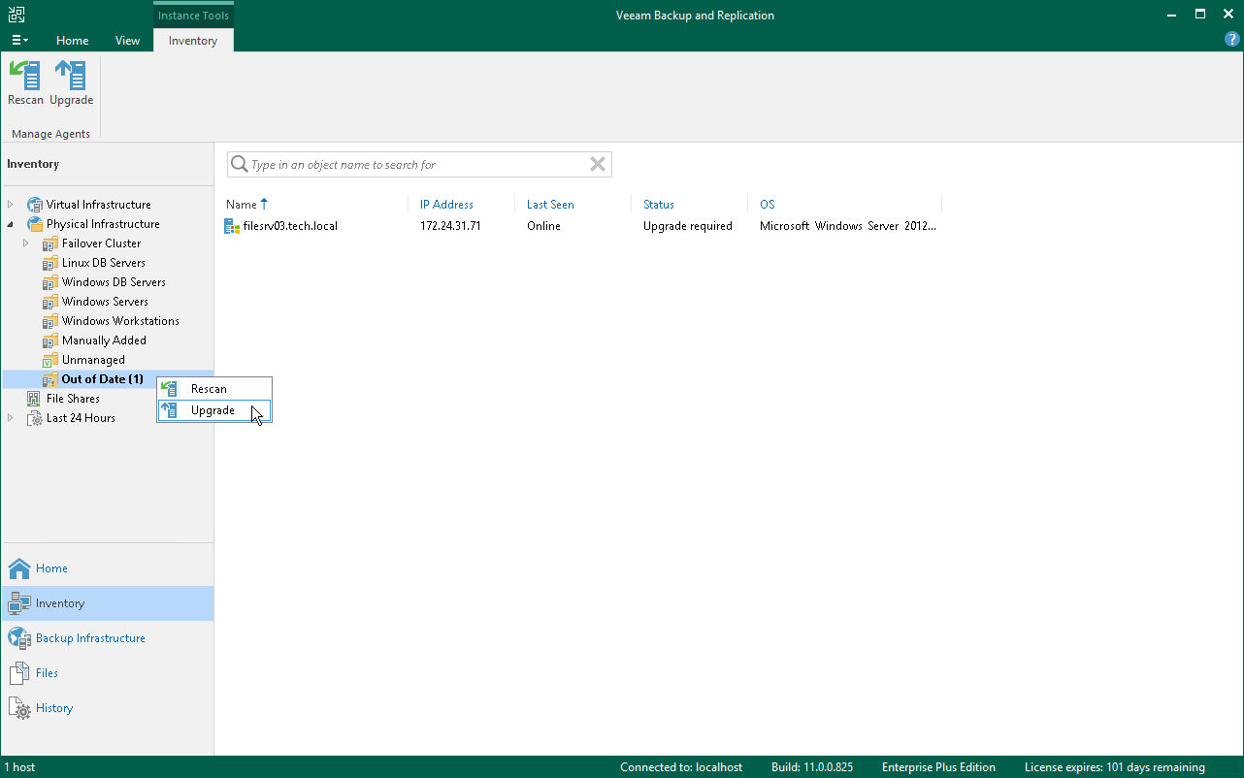Click the Upgrade required status cell
This screenshot has height=778, width=1244.
687,226
